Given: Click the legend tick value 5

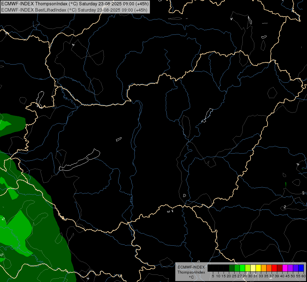Looking at the screenshot, I should [x=213, y=276].
